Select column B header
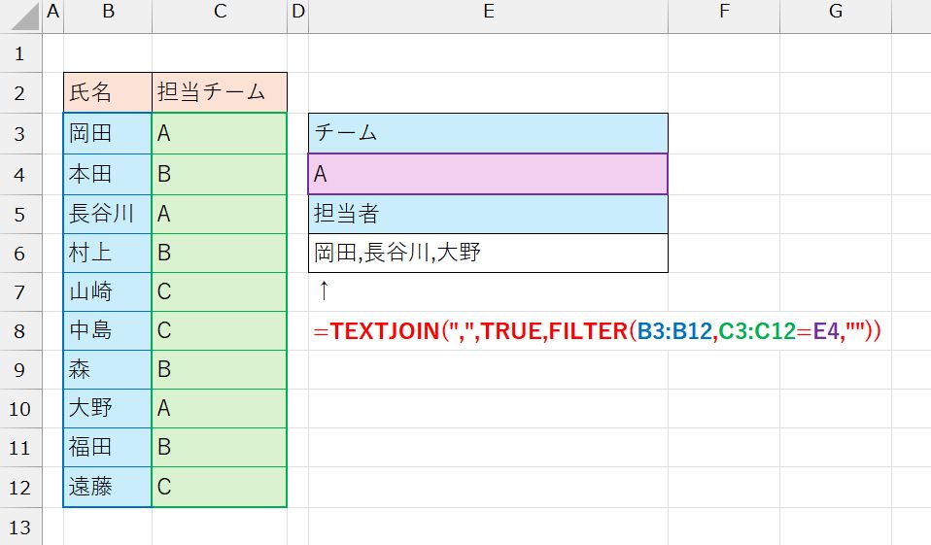 (x=108, y=12)
